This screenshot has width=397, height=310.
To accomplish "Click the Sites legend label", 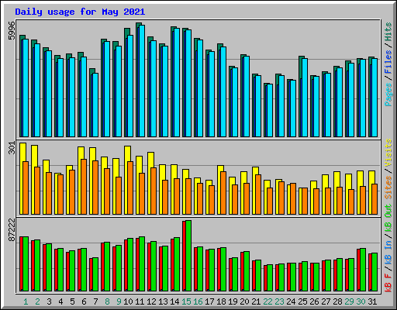I will 388,188.
